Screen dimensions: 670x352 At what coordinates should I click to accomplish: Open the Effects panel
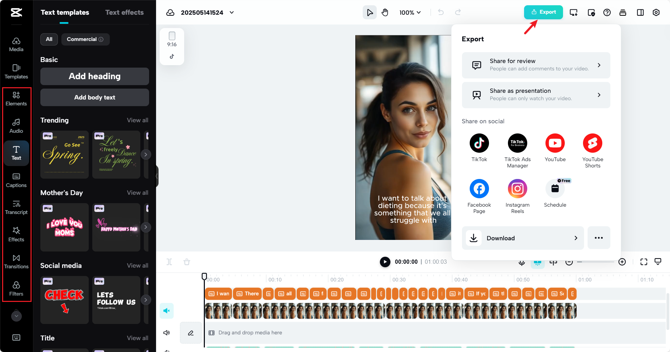coord(16,234)
